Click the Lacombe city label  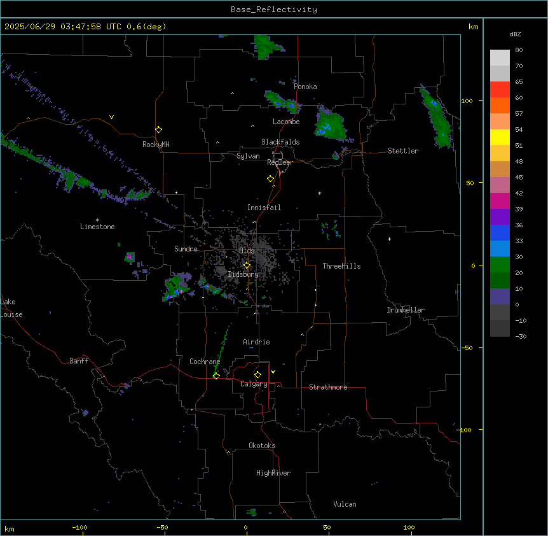point(286,122)
